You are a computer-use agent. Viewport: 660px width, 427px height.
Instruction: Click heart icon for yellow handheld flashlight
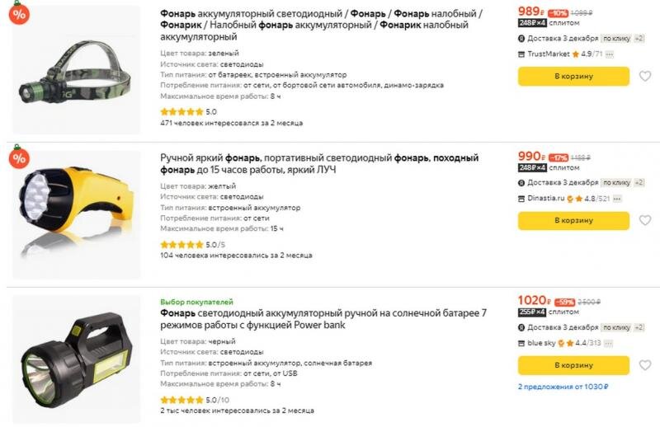tap(645, 221)
